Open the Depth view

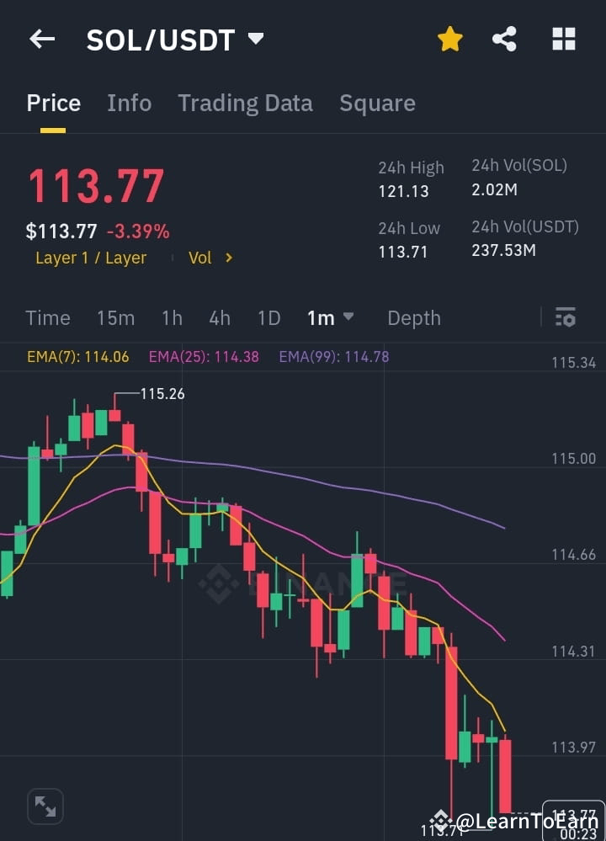414,318
